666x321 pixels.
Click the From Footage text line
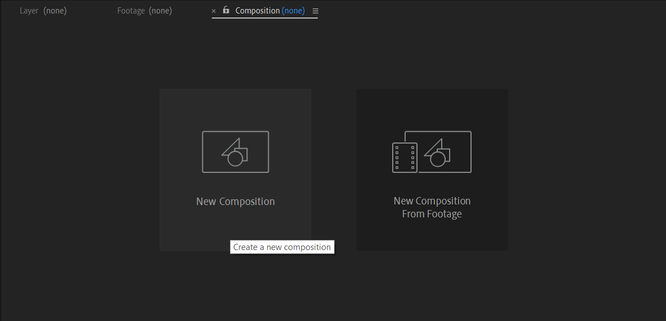432,213
